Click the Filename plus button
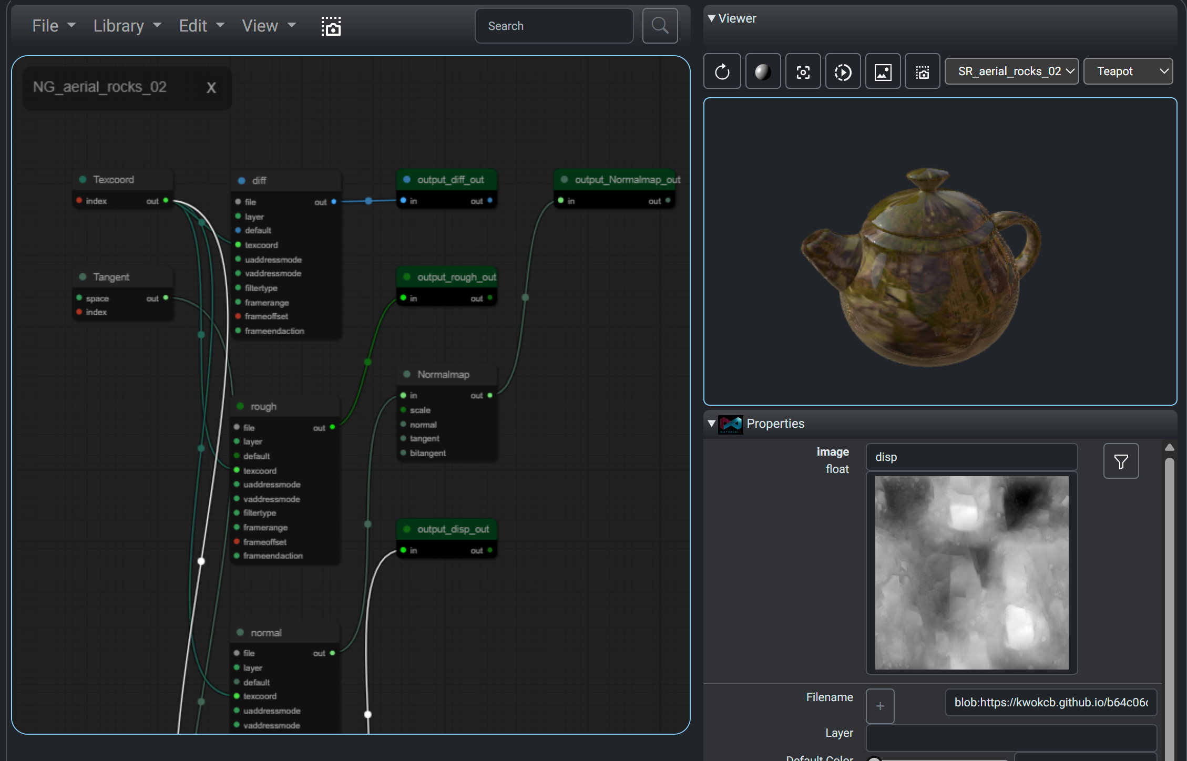Viewport: 1187px width, 761px height. point(880,706)
